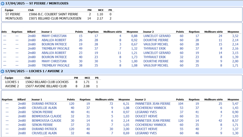
Task: Click Billard column header in the ST PIERRE match table
Action: [31, 32]
